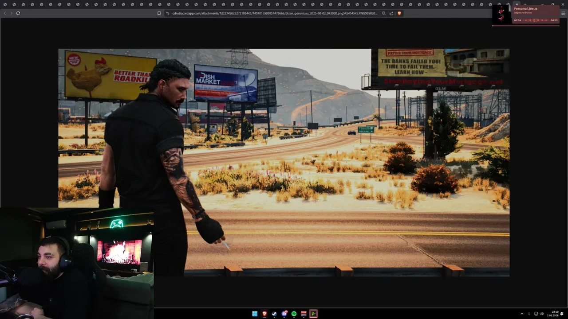568x319 pixels.
Task: Bookmark this page from the address bar
Action: (159, 13)
